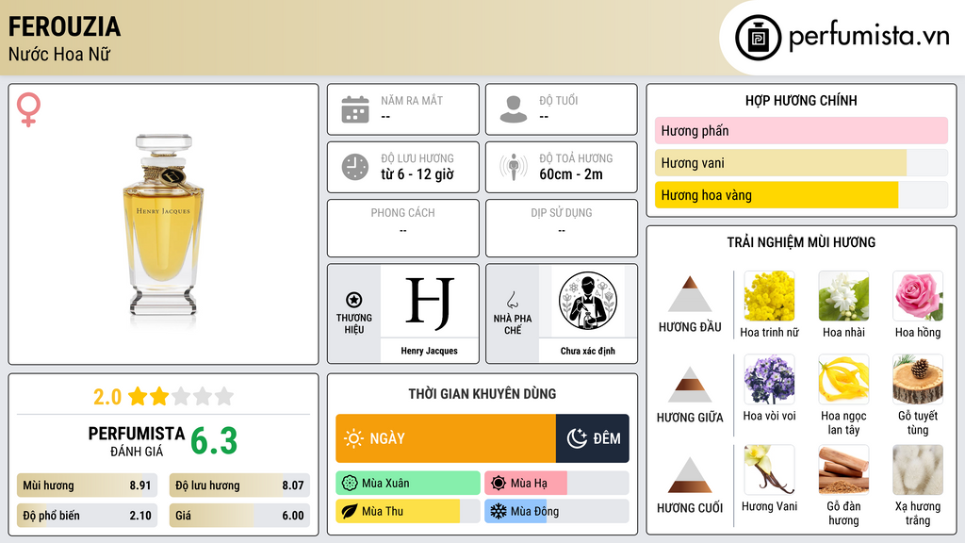Screen dimensions: 965x543
Task: Open the Hoa nhài jasmine note image
Action: 843,296
